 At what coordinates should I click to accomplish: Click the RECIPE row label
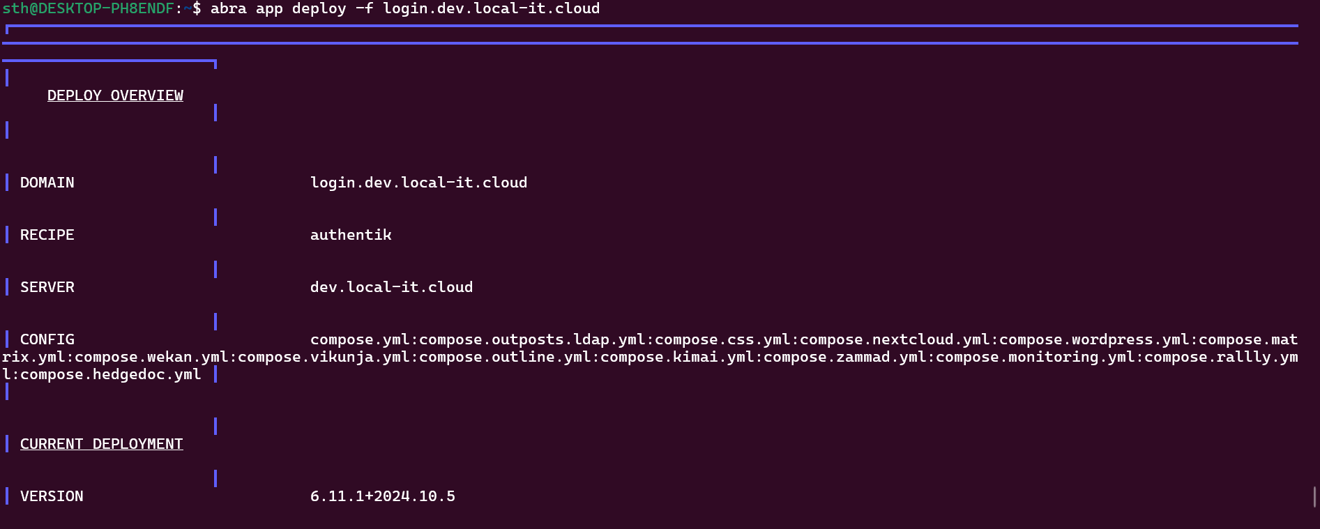[47, 235]
